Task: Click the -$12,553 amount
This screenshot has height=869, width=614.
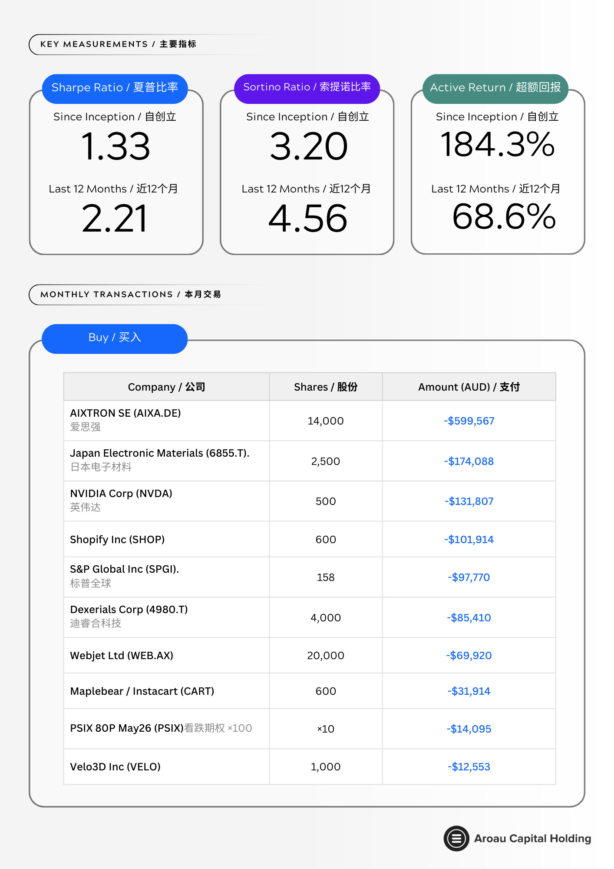Action: (469, 767)
